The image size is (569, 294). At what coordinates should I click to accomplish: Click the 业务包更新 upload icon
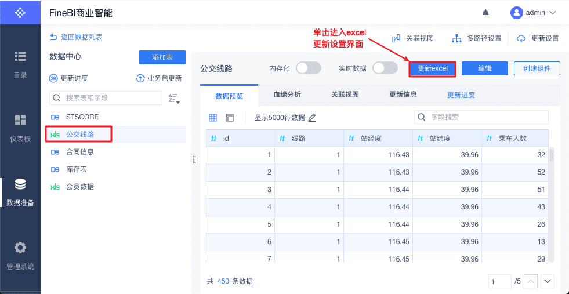(140, 78)
